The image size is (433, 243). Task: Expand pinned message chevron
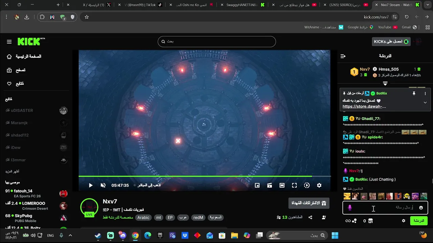425,103
